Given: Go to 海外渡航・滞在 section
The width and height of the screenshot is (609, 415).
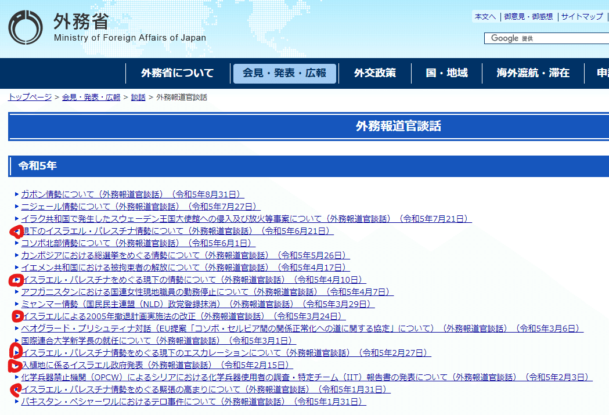Looking at the screenshot, I should pos(533,73).
